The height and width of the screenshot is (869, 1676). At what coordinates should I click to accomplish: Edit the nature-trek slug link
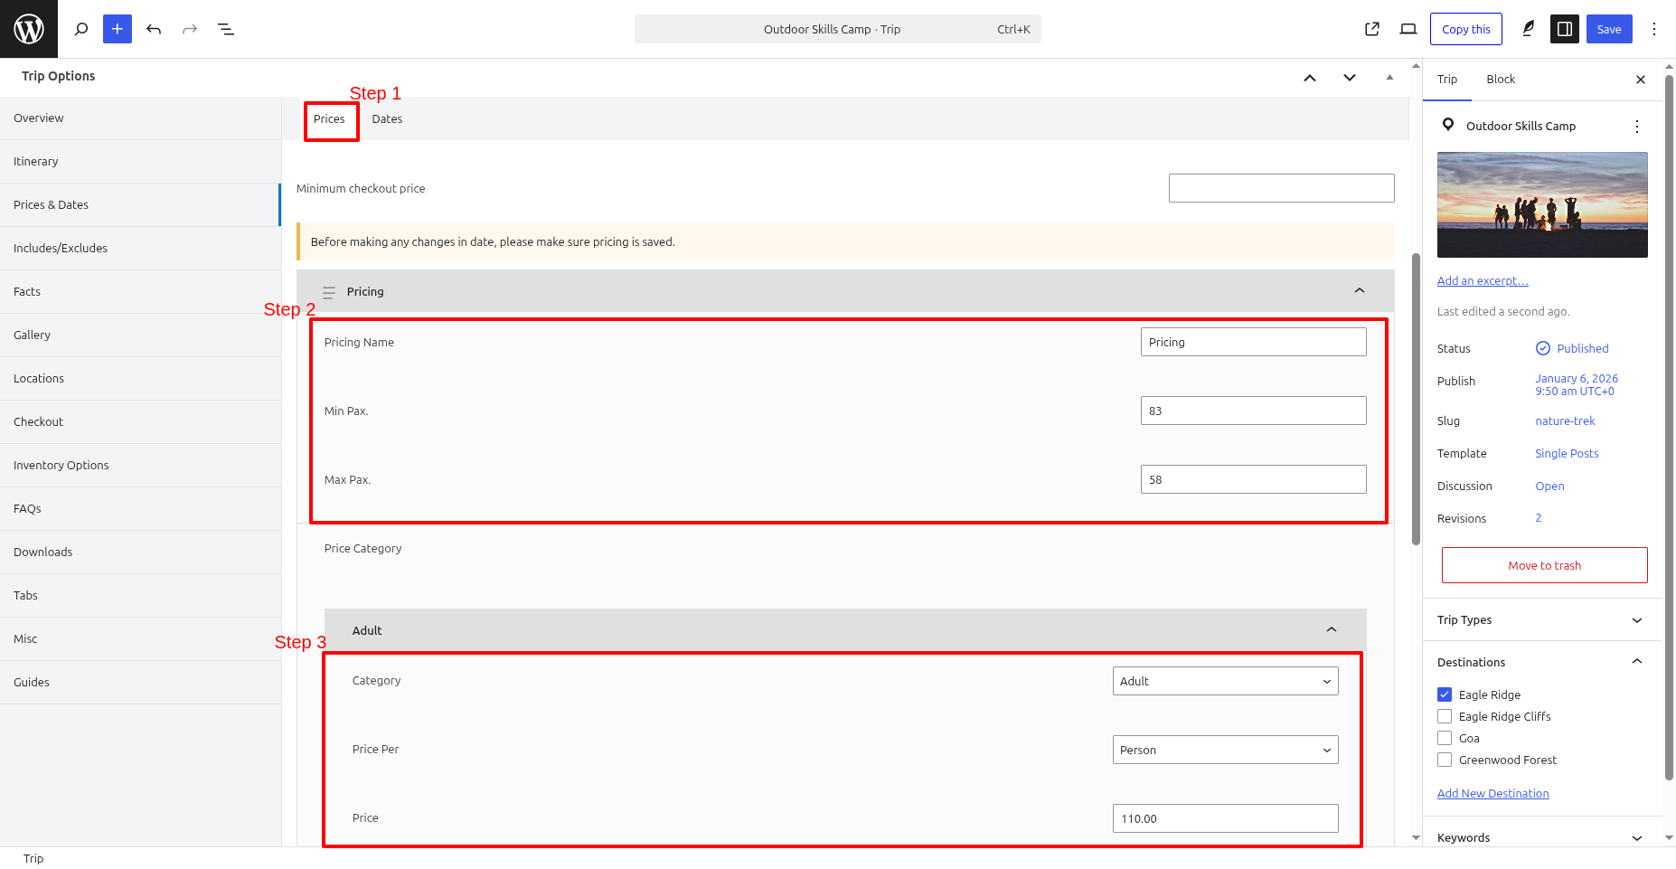click(1565, 421)
